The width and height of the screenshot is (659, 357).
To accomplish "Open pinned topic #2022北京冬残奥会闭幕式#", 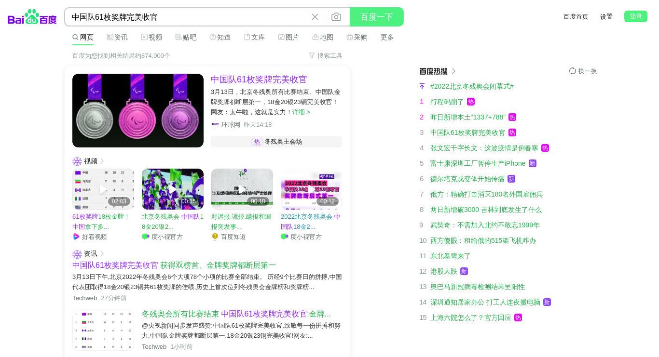I will (x=472, y=86).
